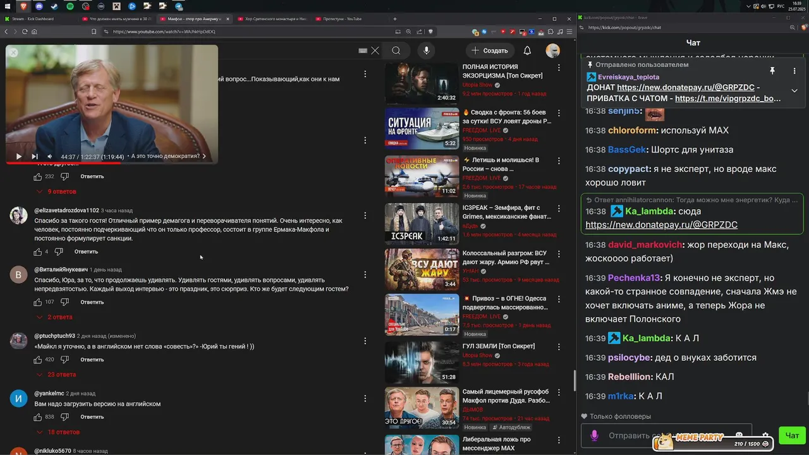809x455 pixels.
Task: Switch to Что должен иметь мужчина tab
Action: point(117,19)
